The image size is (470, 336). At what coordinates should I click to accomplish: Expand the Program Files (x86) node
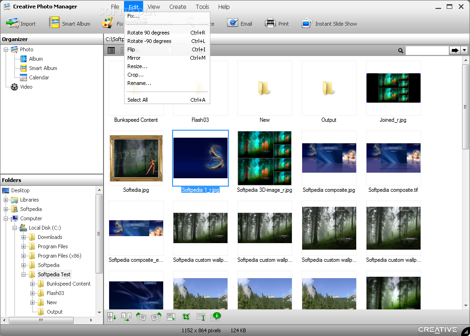click(x=23, y=256)
